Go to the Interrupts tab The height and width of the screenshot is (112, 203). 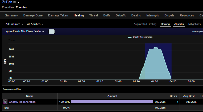point(153,15)
